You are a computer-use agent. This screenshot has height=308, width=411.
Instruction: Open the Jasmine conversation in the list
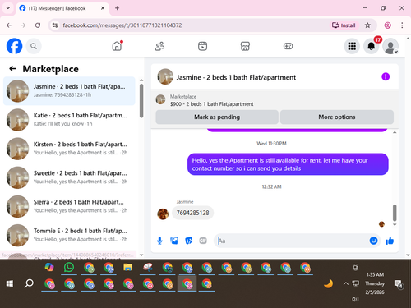tap(69, 91)
